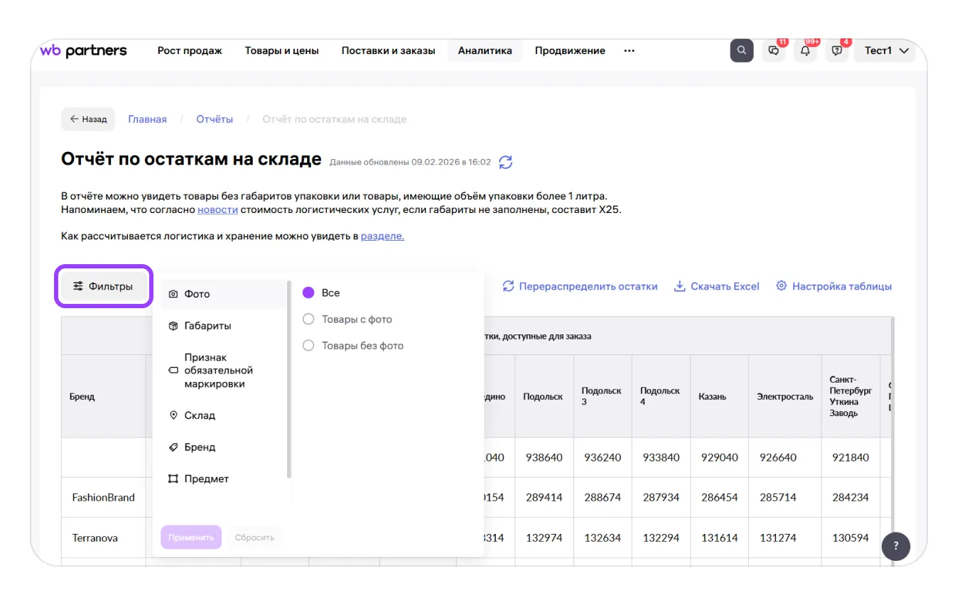Click the round help question mark button
Image resolution: width=955 pixels, height=605 pixels.
pos(895,546)
